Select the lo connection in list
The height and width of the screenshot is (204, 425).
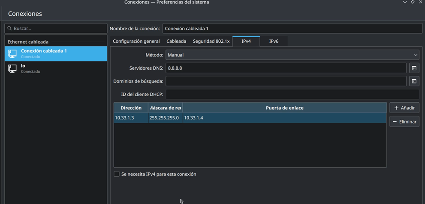(56, 68)
